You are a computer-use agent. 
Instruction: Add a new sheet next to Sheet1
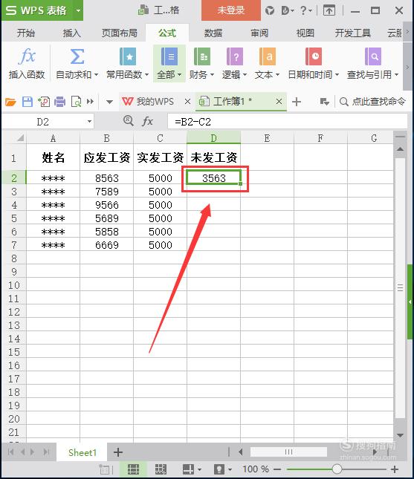[118, 452]
